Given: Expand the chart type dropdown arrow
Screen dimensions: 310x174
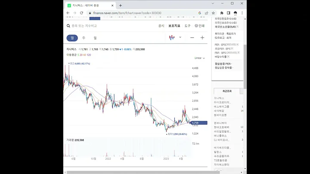Looking at the screenshot, I should (x=180, y=37).
